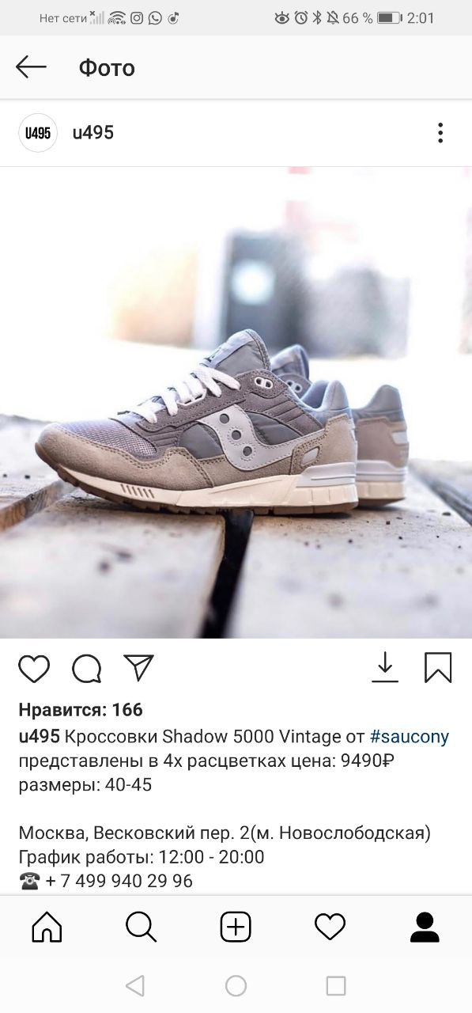This screenshot has width=472, height=1013.
Task: Tap the Android recent apps square button
Action: [336, 985]
